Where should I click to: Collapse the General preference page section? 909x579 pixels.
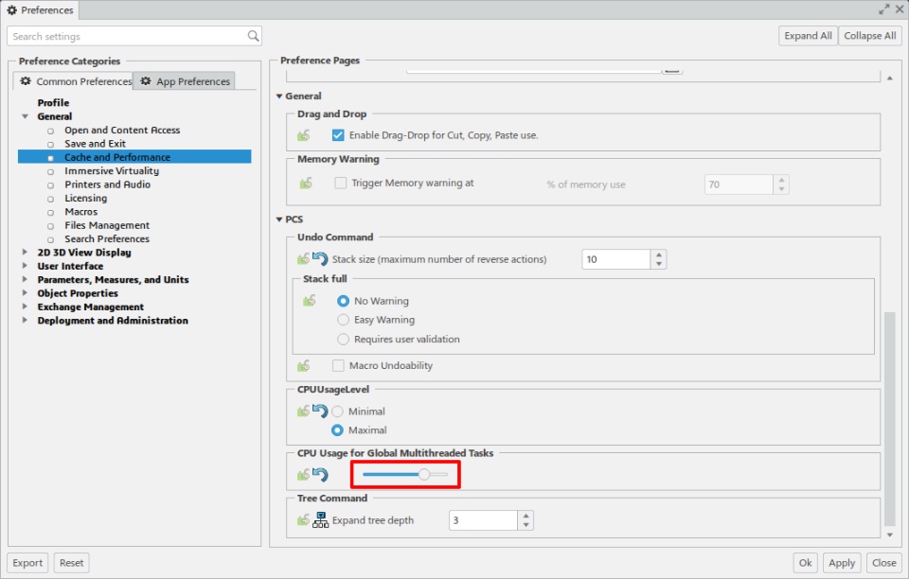pyautogui.click(x=279, y=96)
